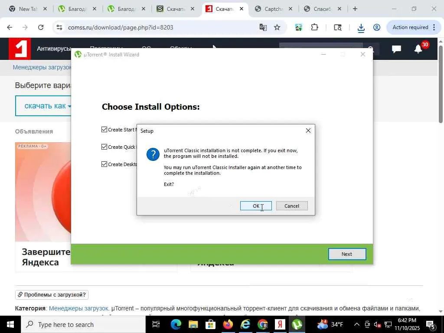The width and height of the screenshot is (444, 333).
Task: Close the Setup dialog with X
Action: (308, 131)
